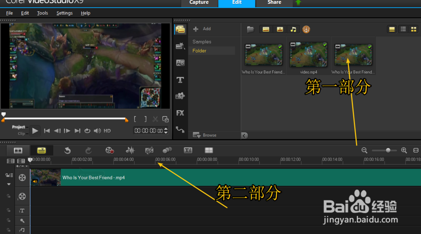Screen dimensions: 421x234
Task: Click the Browse button
Action: (205, 135)
